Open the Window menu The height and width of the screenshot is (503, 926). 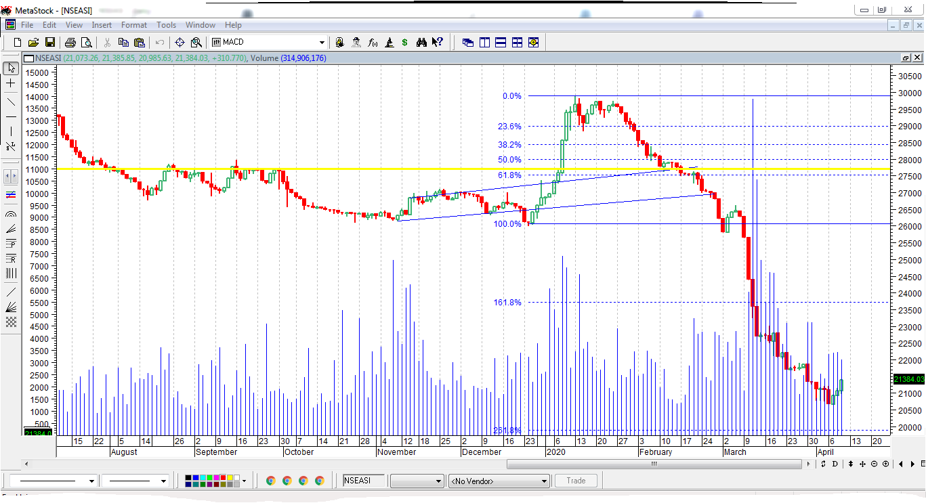[201, 25]
